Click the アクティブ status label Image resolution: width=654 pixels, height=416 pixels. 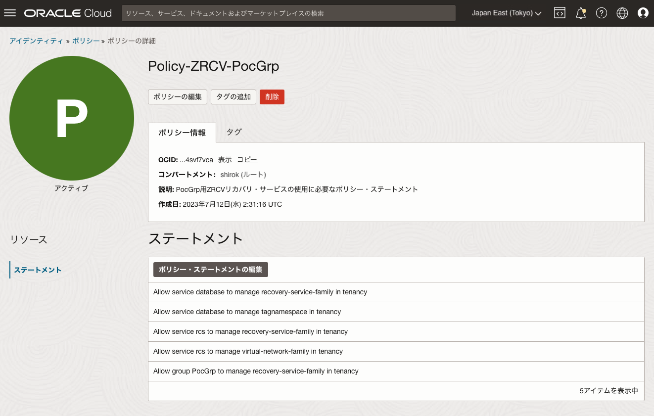click(x=71, y=188)
